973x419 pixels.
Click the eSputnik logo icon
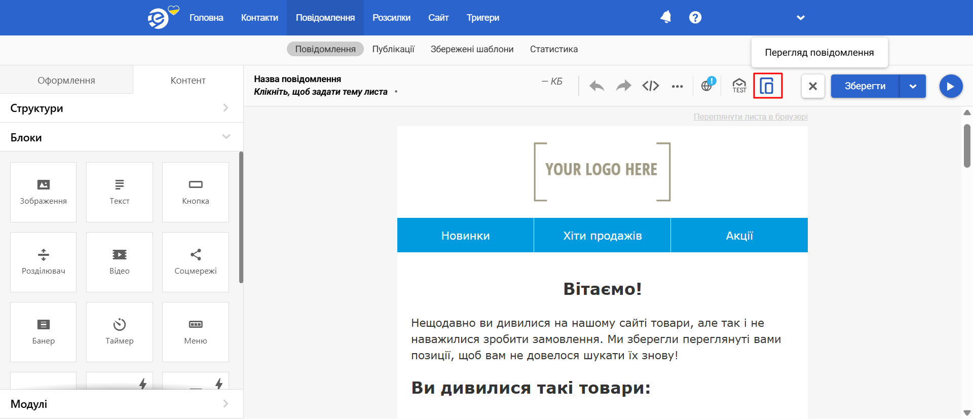tap(159, 19)
